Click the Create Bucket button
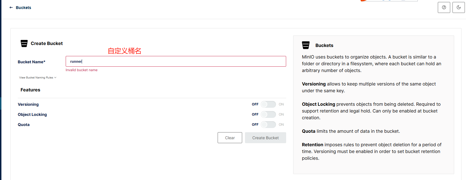The height and width of the screenshot is (180, 466). pyautogui.click(x=265, y=138)
